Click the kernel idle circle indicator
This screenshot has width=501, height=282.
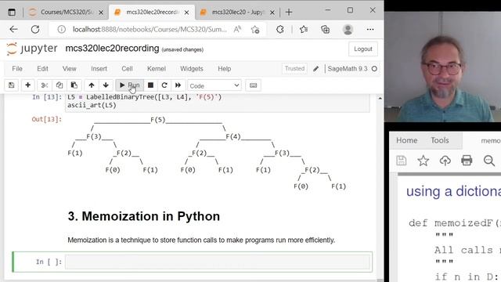[374, 69]
